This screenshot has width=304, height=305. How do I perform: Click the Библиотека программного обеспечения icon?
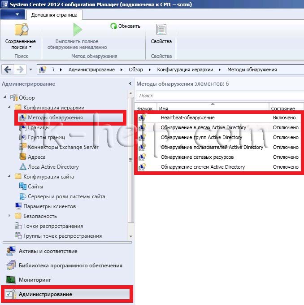[11, 266]
